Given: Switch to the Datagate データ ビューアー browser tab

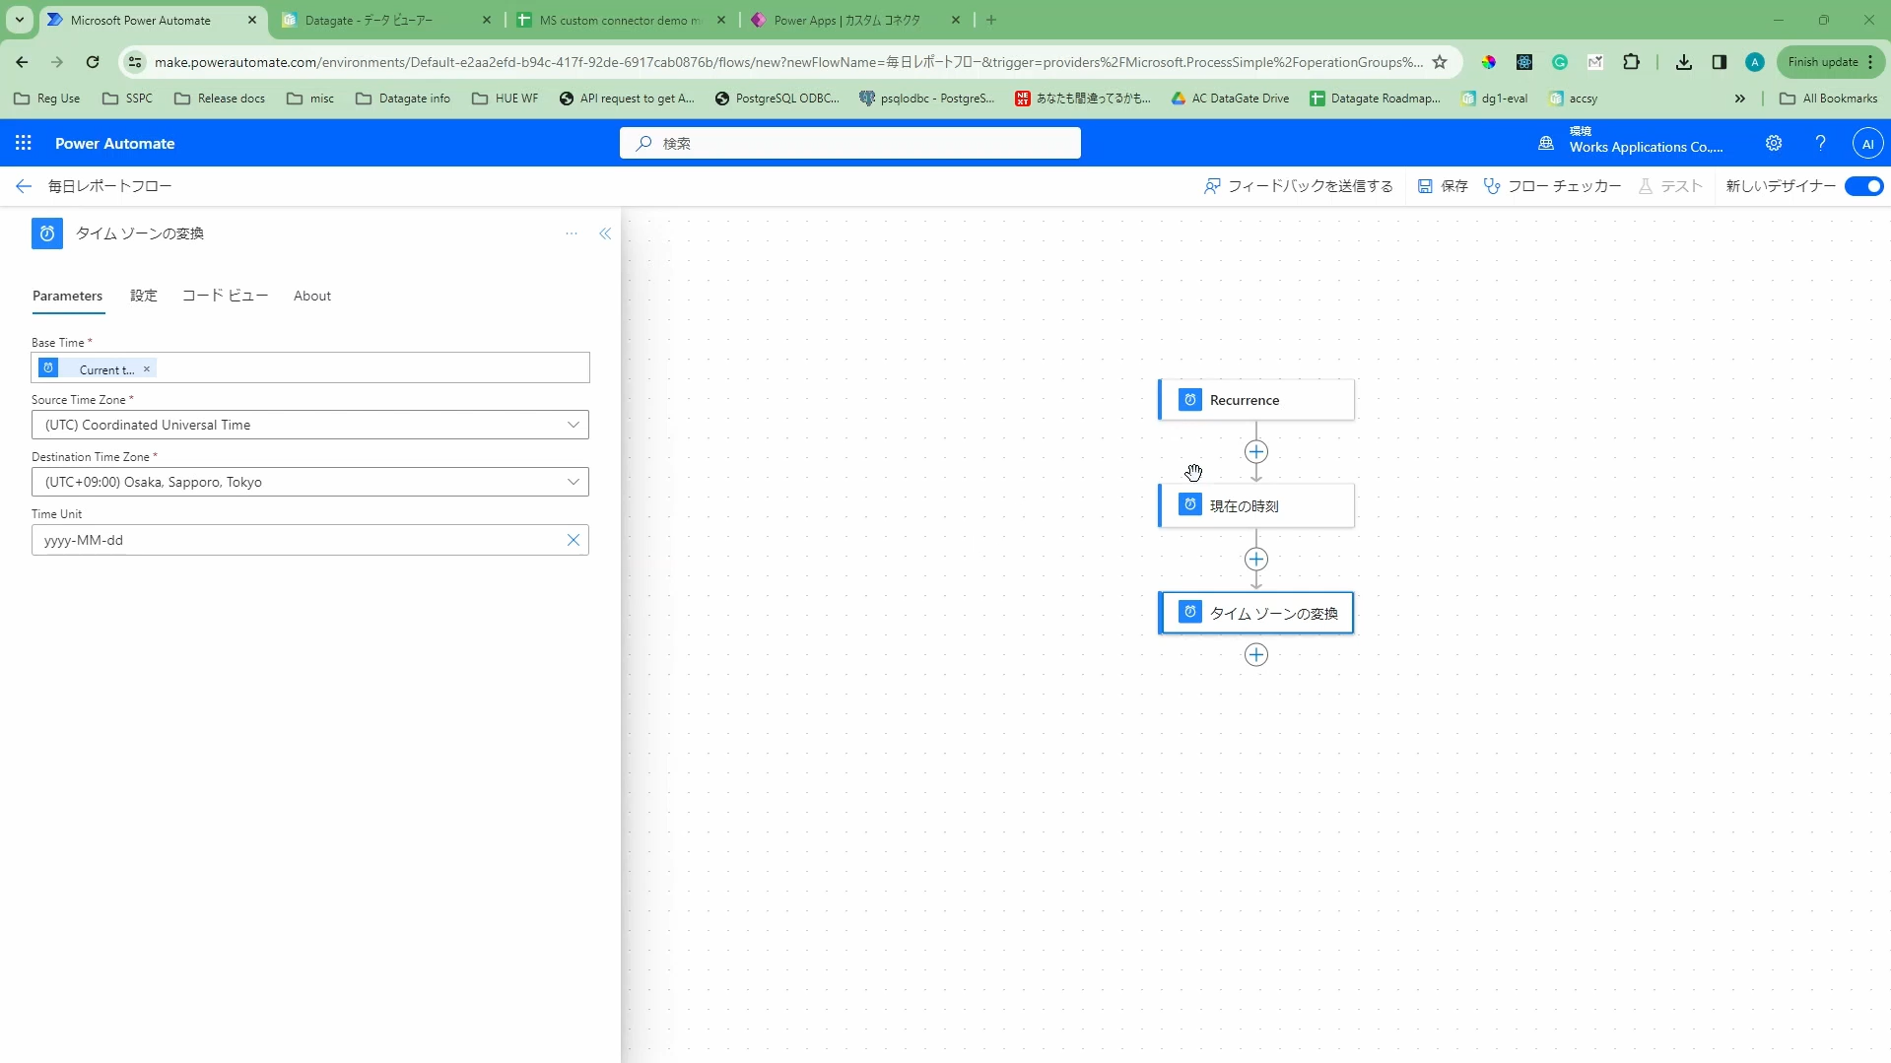Looking at the screenshot, I should (386, 20).
